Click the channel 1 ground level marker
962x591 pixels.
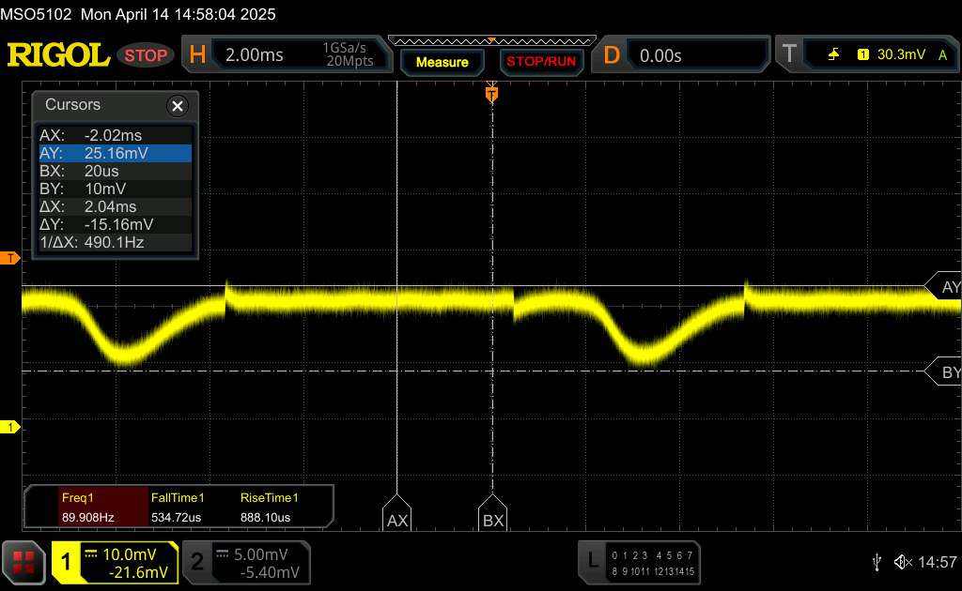pyautogui.click(x=9, y=428)
